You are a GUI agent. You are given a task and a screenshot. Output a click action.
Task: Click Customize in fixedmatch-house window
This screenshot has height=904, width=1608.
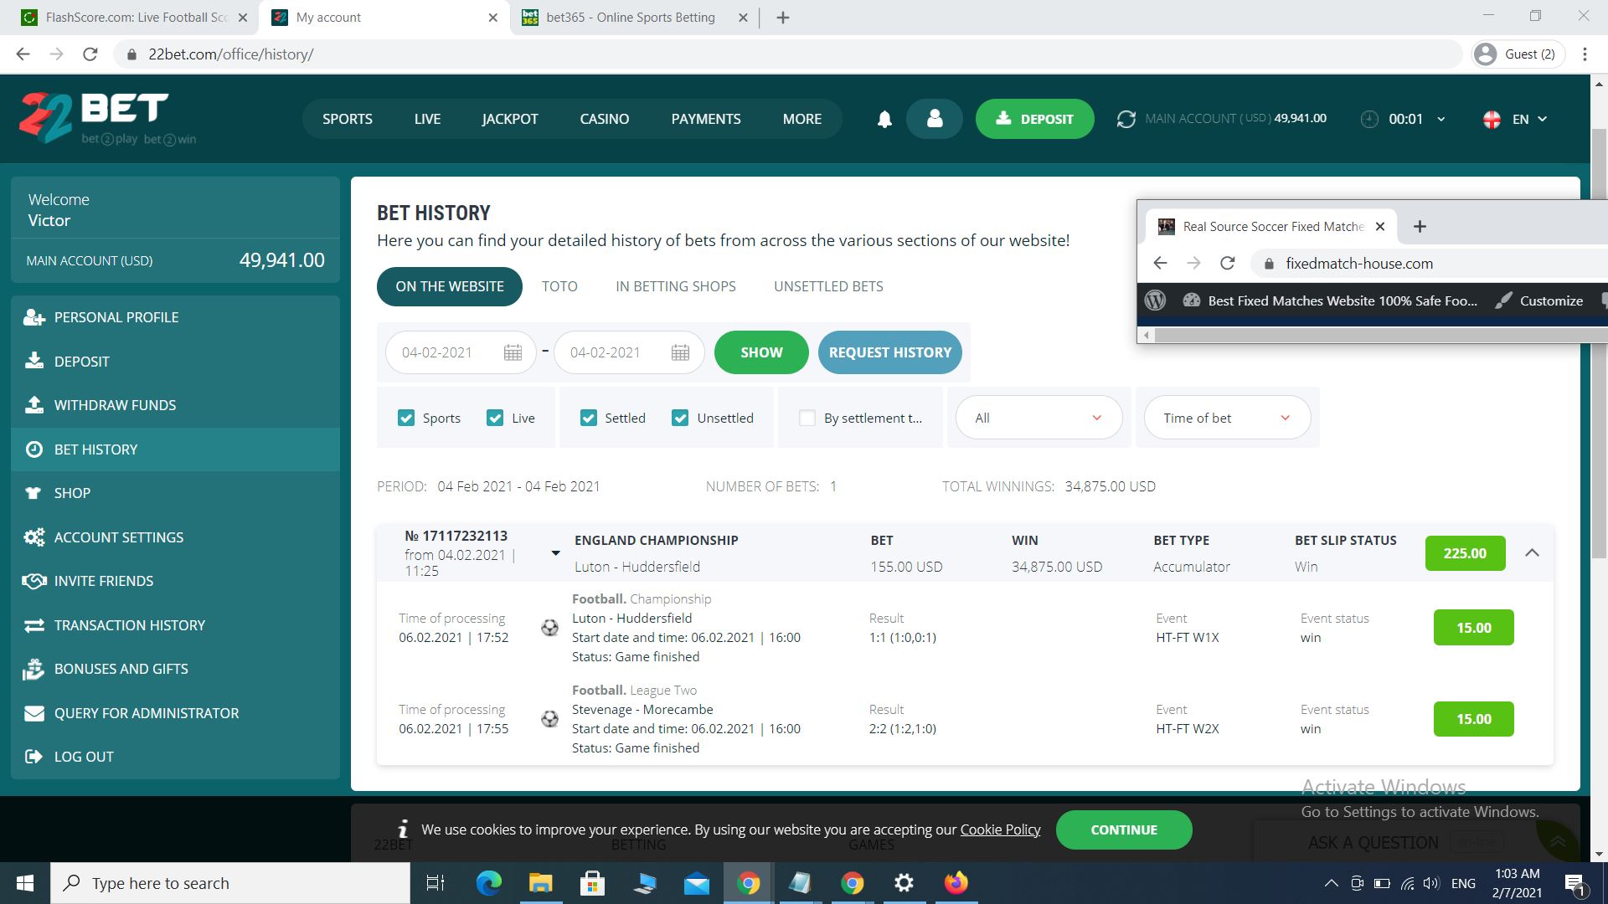(x=1539, y=300)
